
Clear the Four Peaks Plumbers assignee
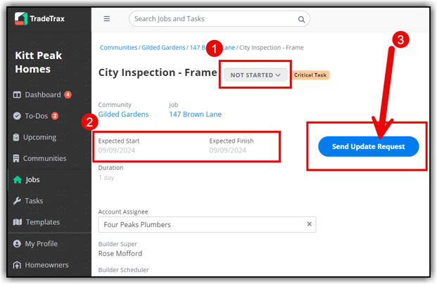click(x=309, y=224)
